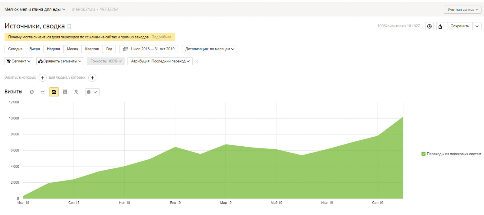Open the 'Подробнее' link in the notice
This screenshot has height=215, width=484.
coord(161,37)
